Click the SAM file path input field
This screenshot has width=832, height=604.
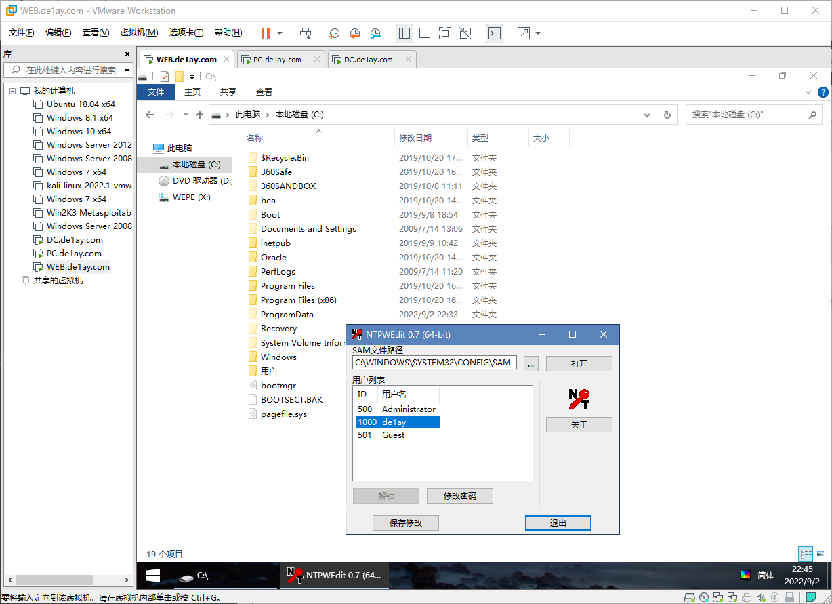(435, 363)
